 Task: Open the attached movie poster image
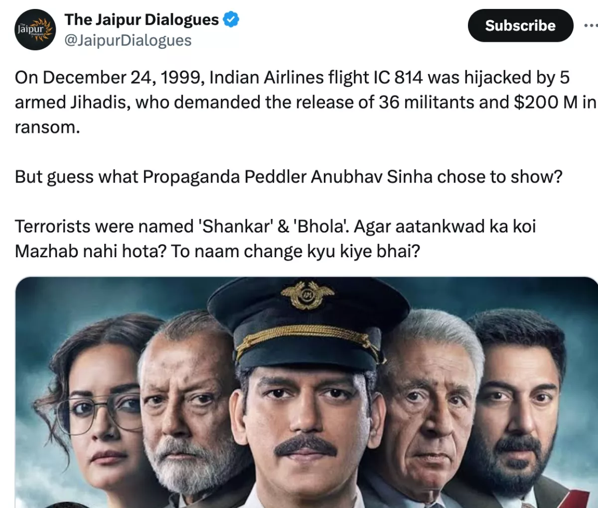306,392
